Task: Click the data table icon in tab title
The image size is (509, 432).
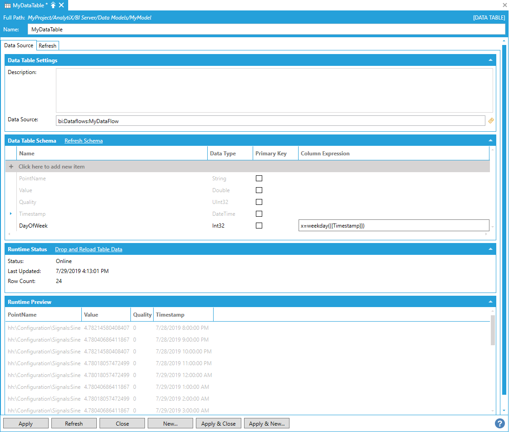Action: [8, 5]
